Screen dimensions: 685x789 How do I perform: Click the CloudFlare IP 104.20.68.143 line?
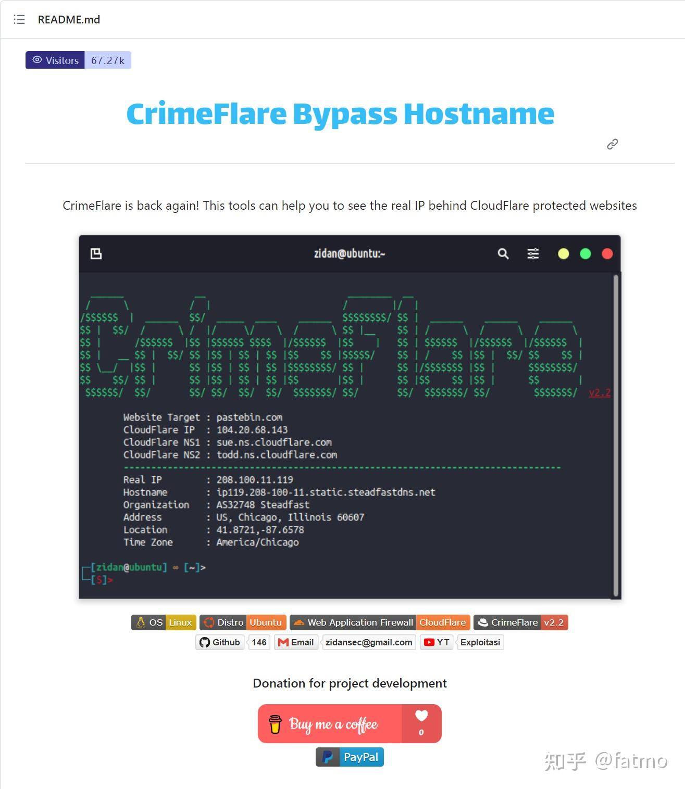tap(205, 430)
